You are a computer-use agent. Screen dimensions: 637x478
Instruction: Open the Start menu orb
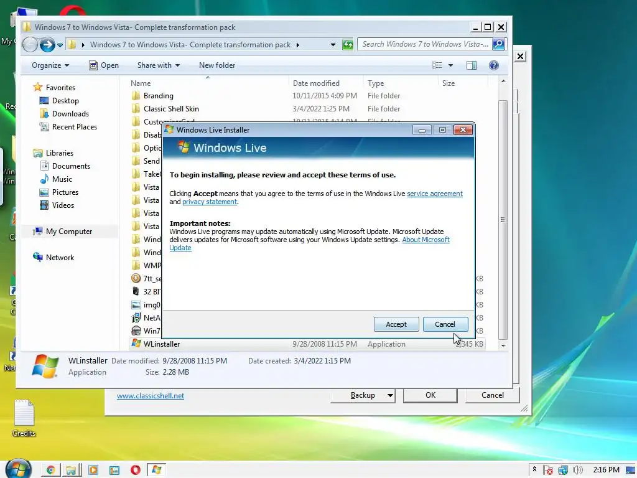[18, 469]
